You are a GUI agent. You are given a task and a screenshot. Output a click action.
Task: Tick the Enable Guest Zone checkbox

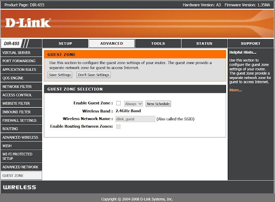click(119, 103)
